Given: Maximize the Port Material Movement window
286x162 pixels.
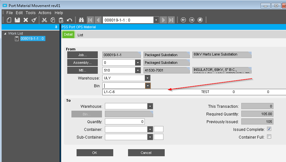Looking at the screenshot, I should (x=276, y=6).
